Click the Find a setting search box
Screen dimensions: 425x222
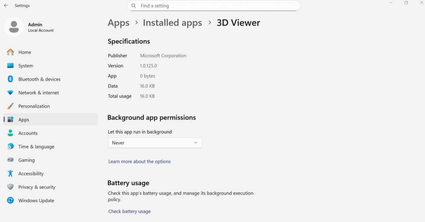click(x=214, y=6)
